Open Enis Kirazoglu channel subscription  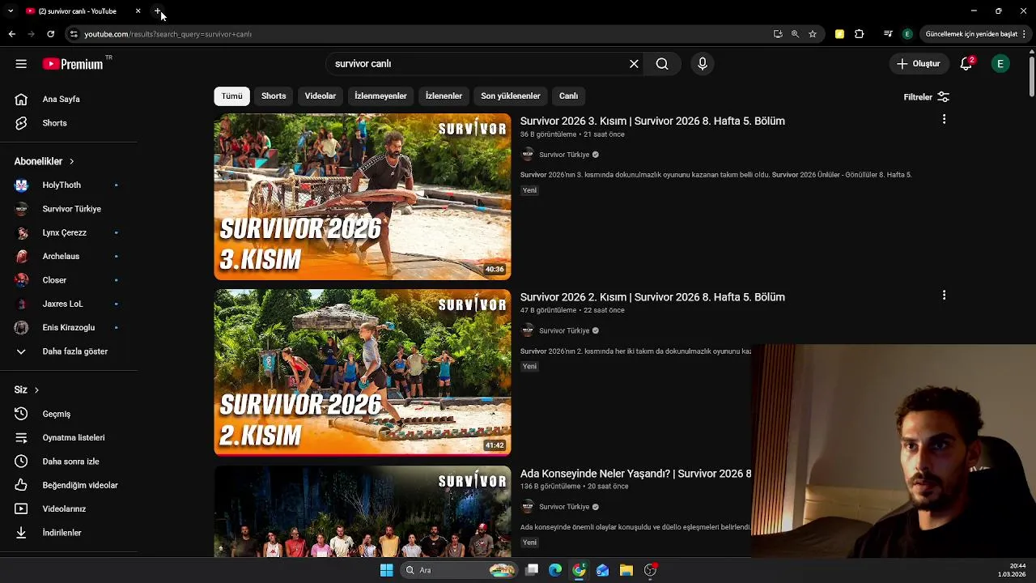click(x=69, y=327)
